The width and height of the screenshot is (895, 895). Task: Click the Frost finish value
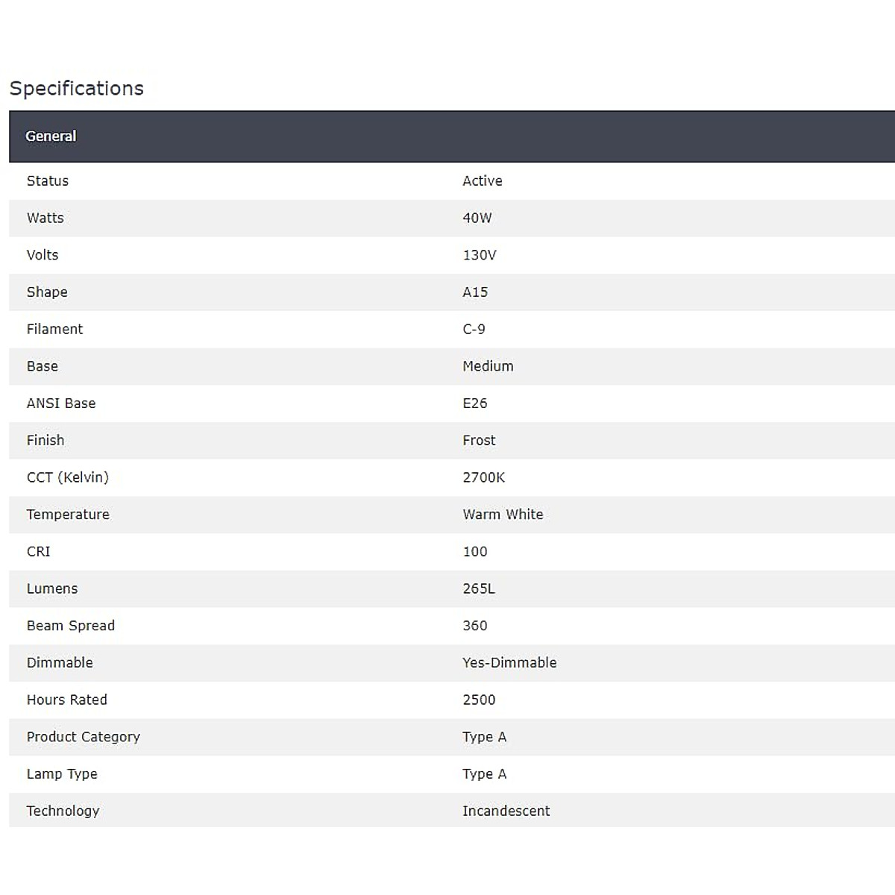tap(479, 440)
